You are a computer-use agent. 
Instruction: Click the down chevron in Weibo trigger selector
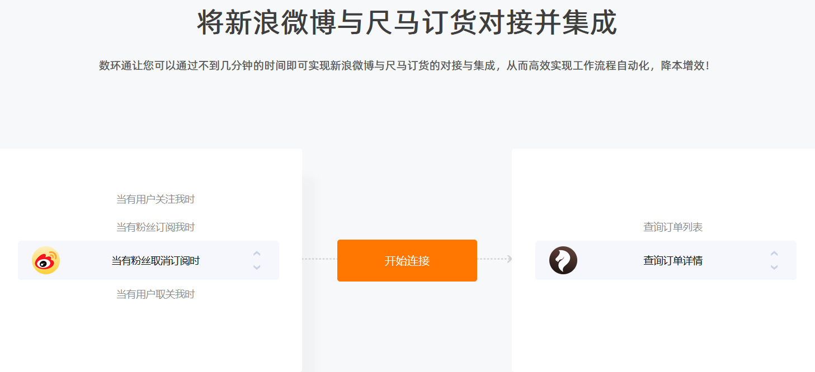pos(257,267)
